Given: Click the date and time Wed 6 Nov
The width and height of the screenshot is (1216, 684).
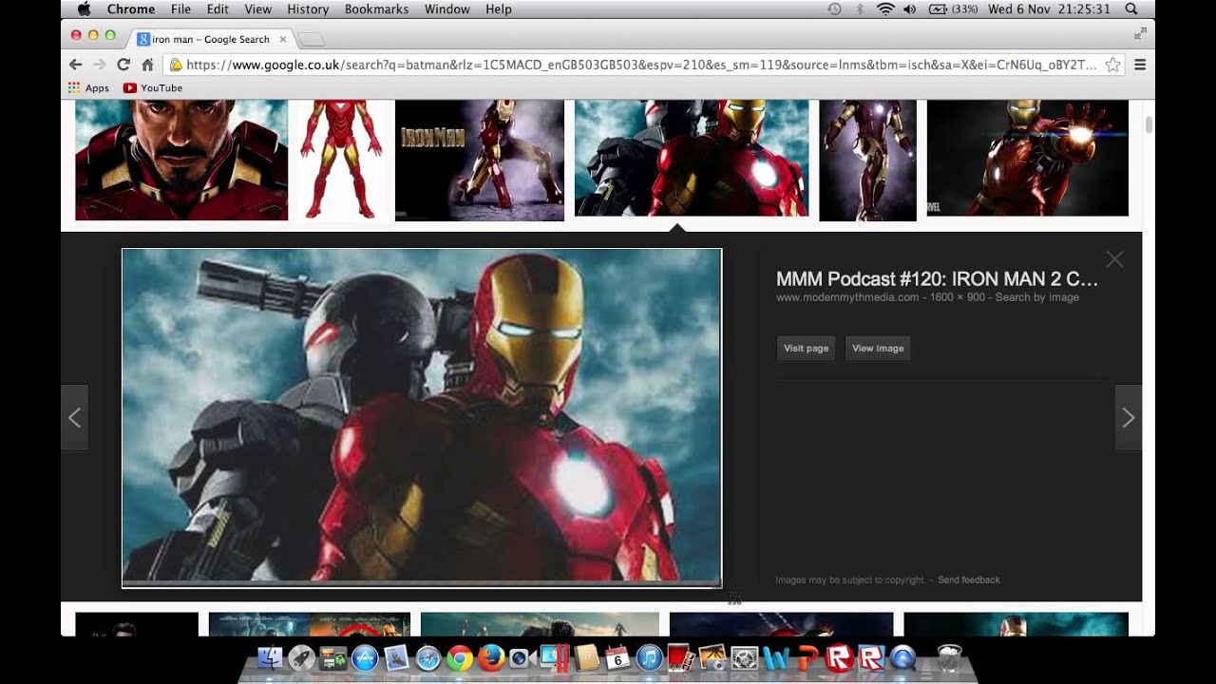Looking at the screenshot, I should click(1050, 9).
